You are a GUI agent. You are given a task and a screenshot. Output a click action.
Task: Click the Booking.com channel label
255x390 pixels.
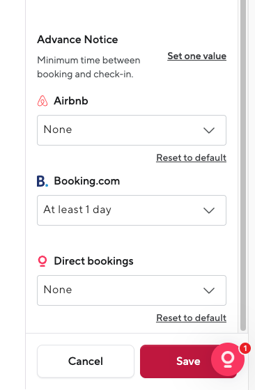[x=87, y=181]
